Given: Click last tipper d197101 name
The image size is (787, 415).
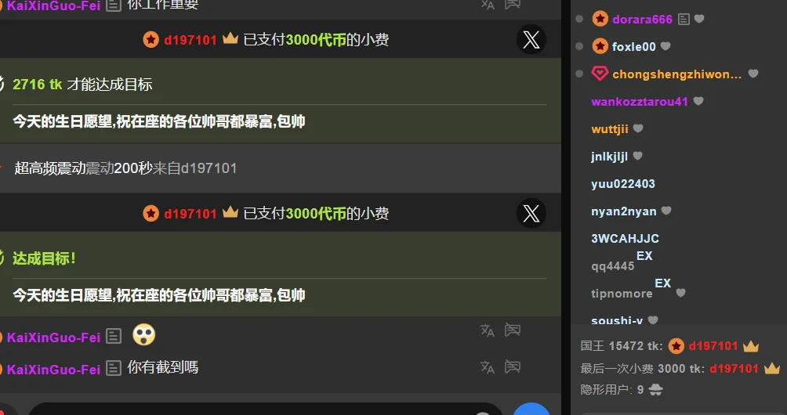Looking at the screenshot, I should (734, 368).
